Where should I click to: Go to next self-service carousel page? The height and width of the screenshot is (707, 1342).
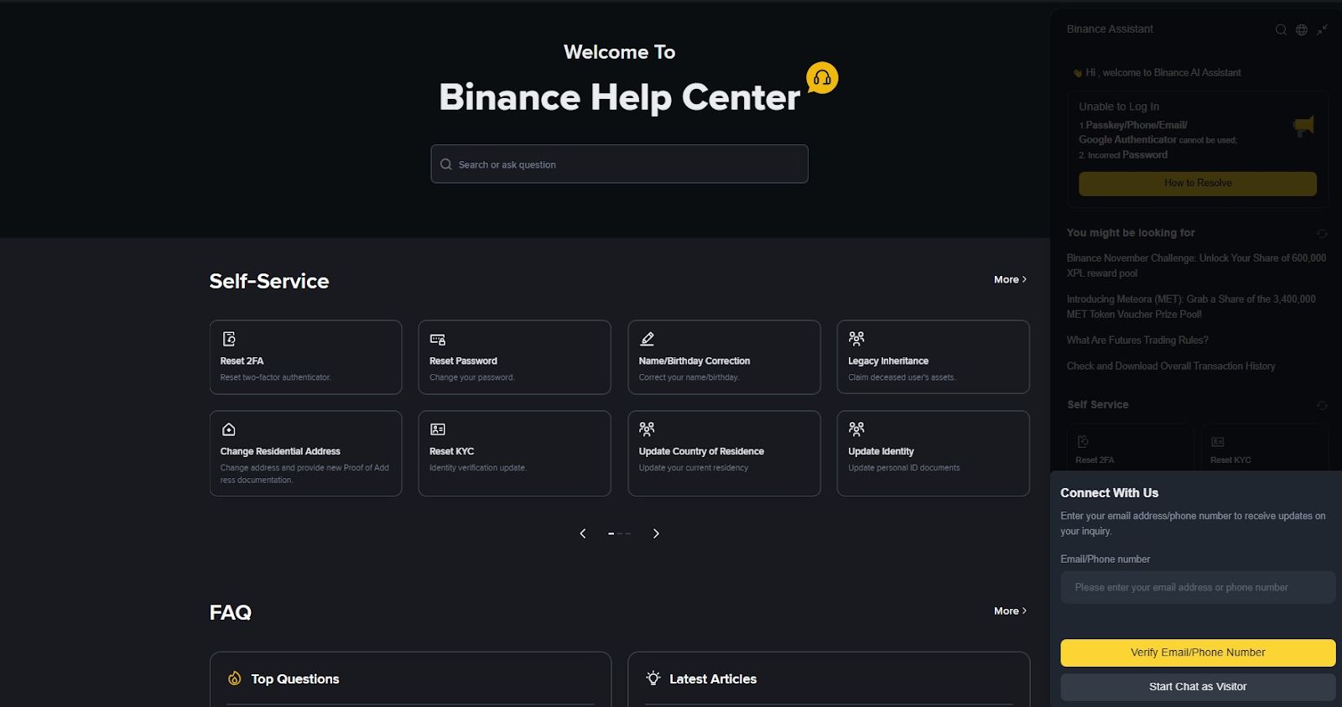(x=656, y=533)
